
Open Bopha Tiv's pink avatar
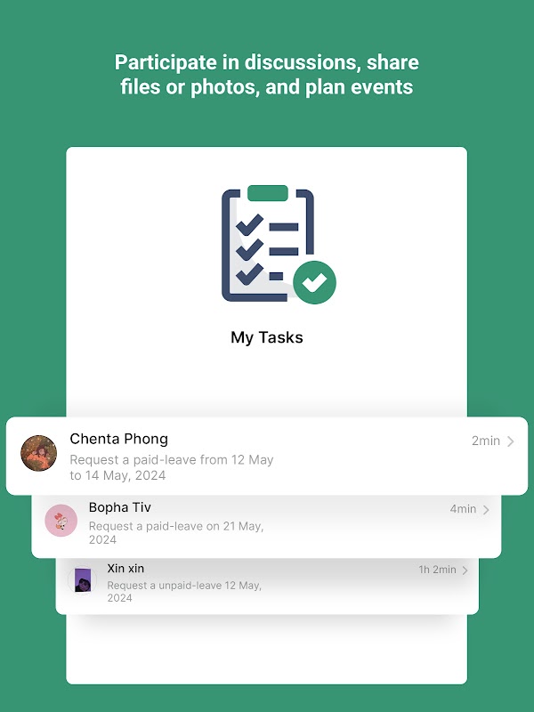(x=61, y=521)
